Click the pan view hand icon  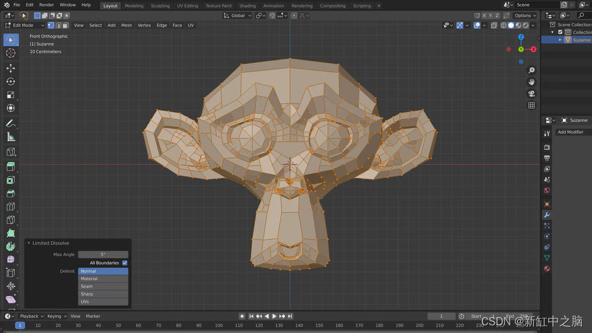tap(531, 82)
